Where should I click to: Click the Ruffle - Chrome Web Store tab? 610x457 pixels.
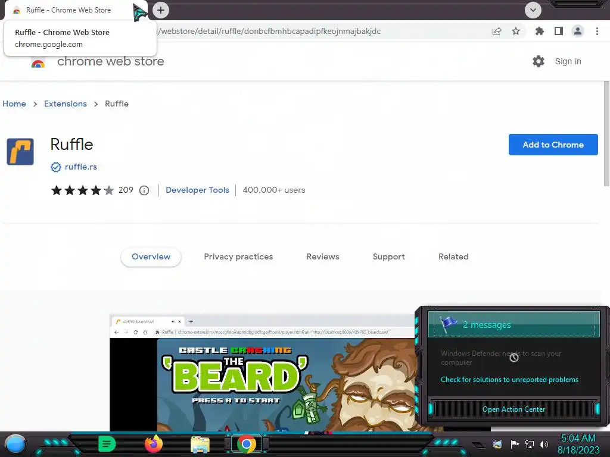(68, 10)
